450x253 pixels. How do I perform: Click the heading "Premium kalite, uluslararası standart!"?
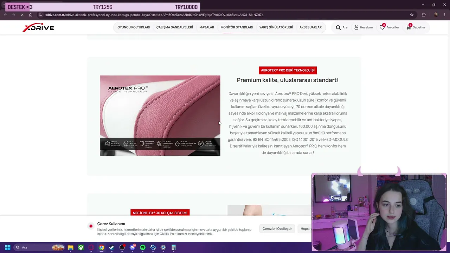(x=288, y=80)
